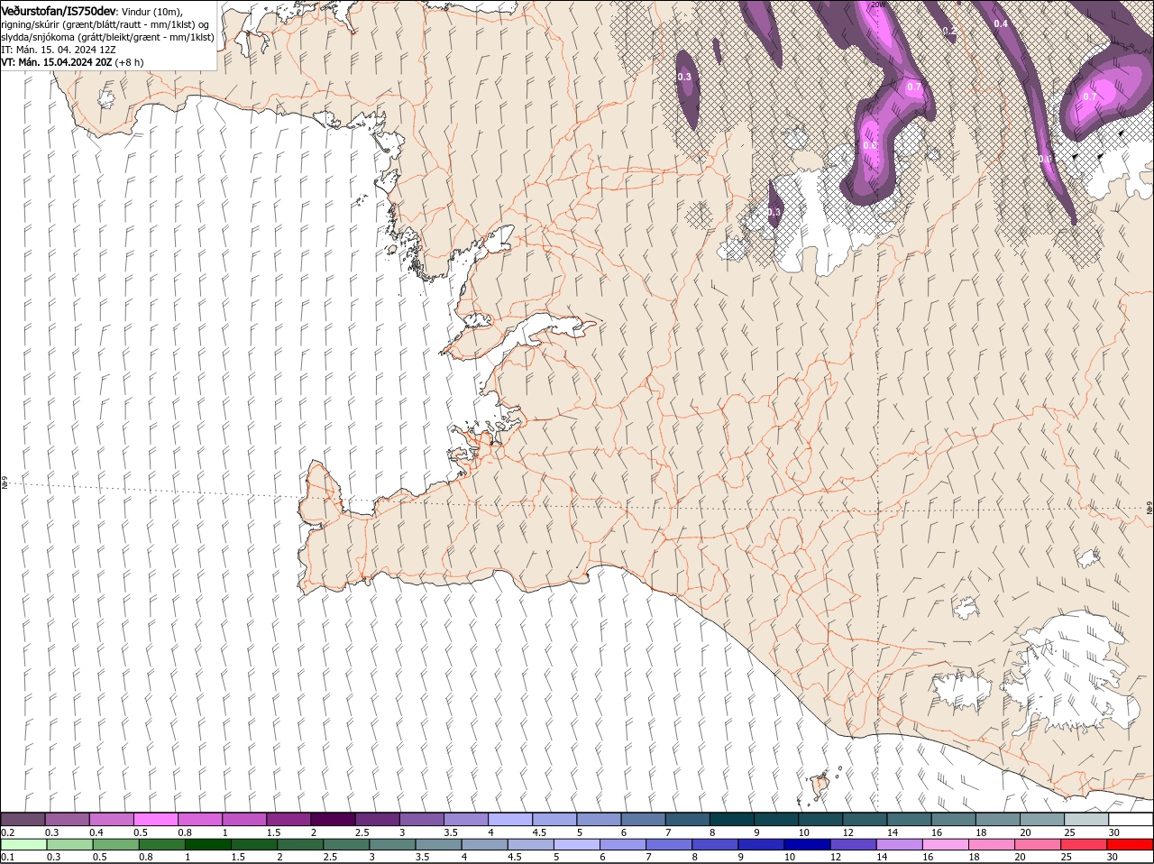This screenshot has width=1154, height=864.
Task: Click the 'rigning/skúrir' legend description line
Action: [x=105, y=24]
